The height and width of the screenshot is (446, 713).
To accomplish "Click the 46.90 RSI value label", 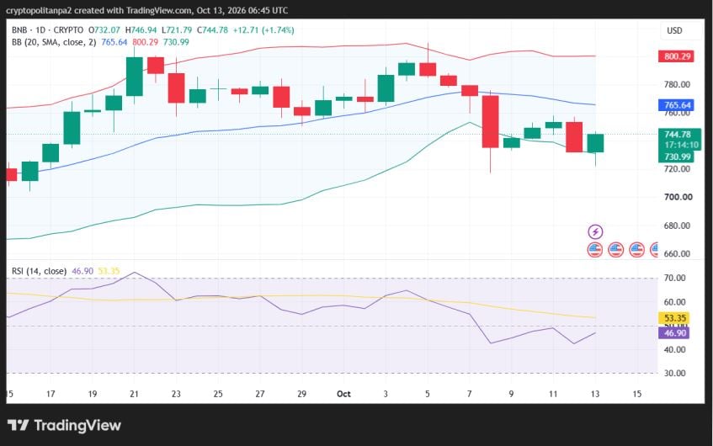I will point(674,332).
